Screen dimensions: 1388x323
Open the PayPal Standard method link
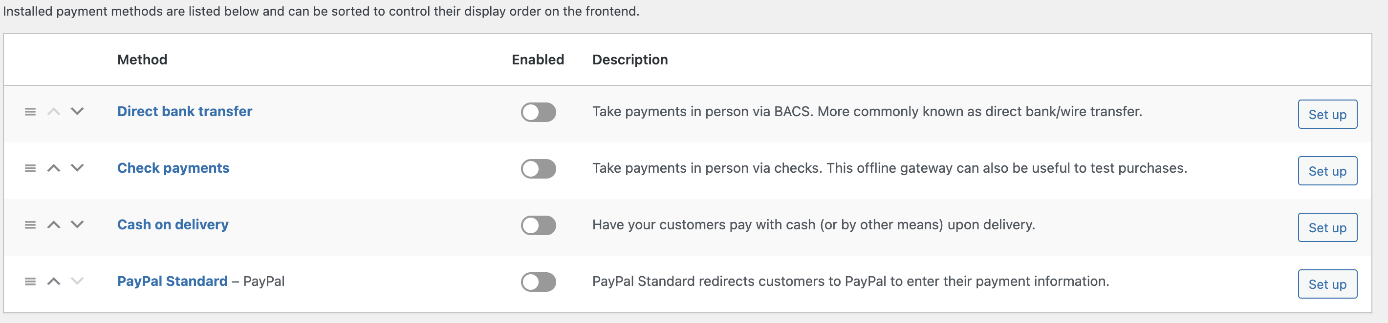tap(173, 281)
